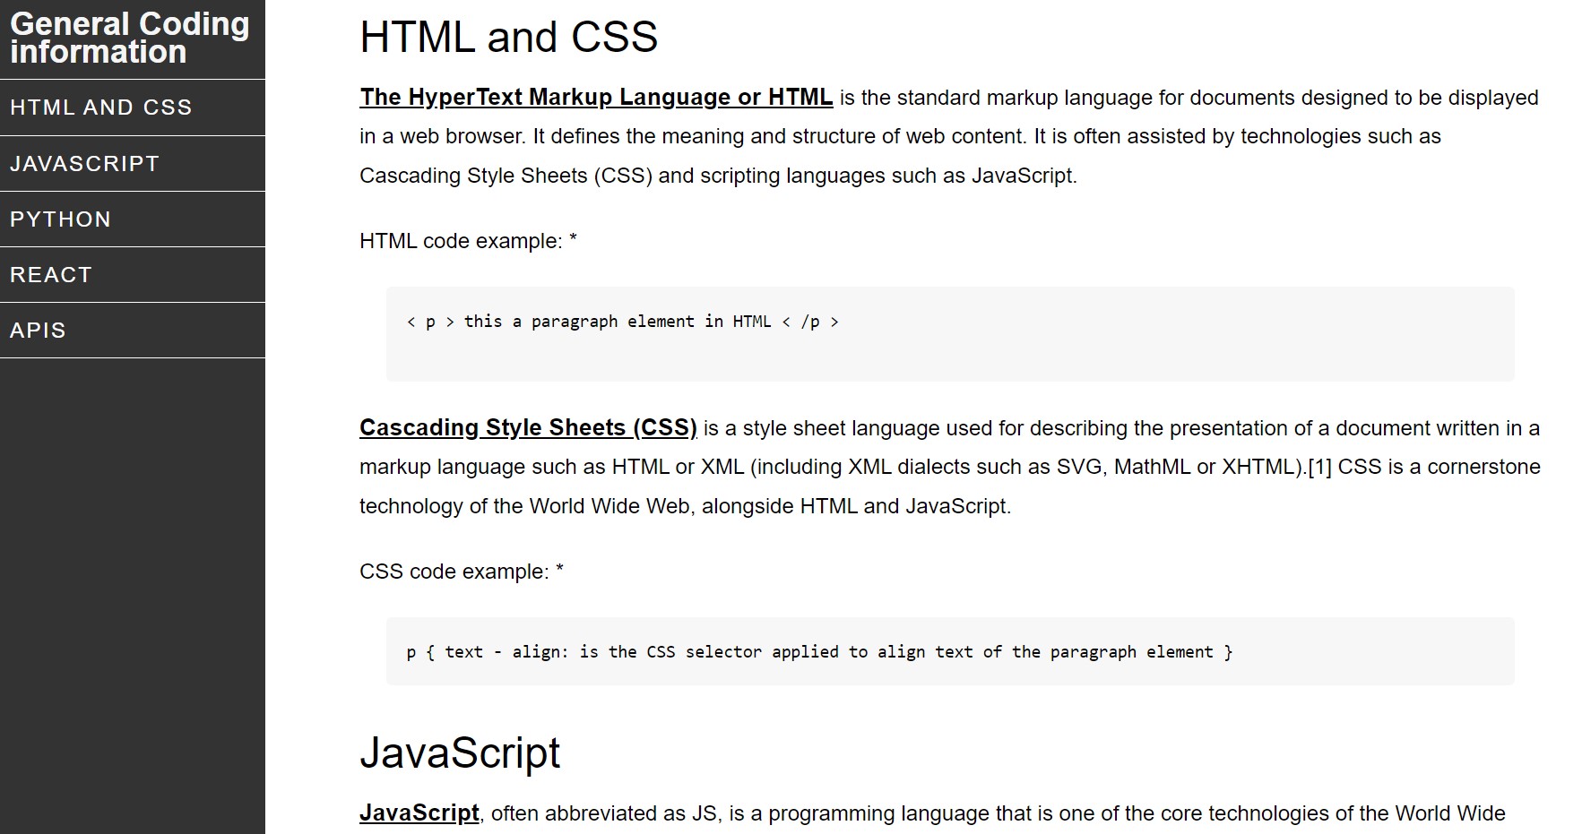This screenshot has height=834, width=1582.
Task: Jump to the REACT section
Action: 133,275
